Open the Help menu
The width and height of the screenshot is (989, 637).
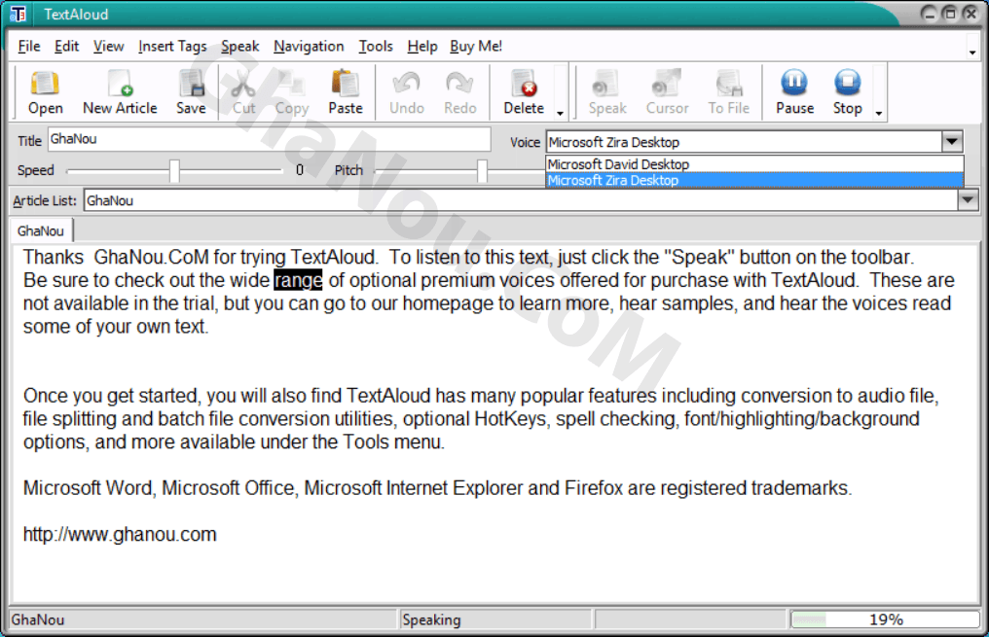[x=421, y=46]
